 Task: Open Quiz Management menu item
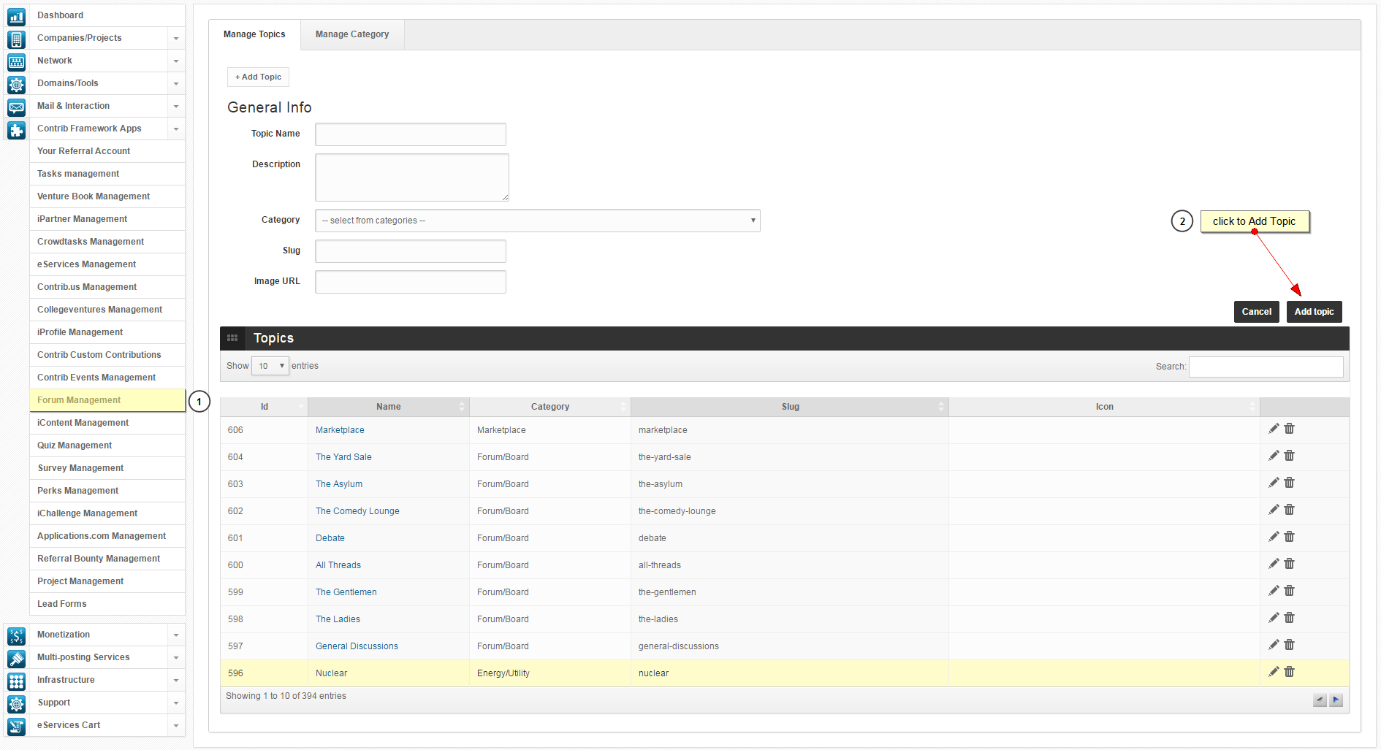[107, 445]
